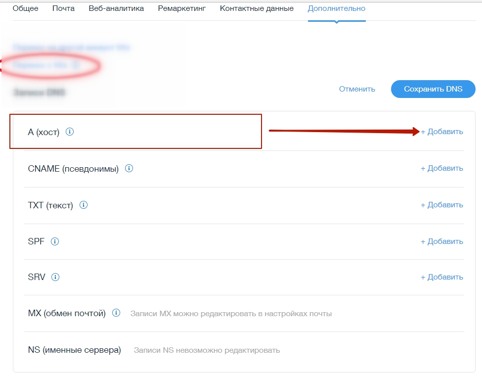
Task: Show info tooltip for SPF record
Action: point(55,241)
